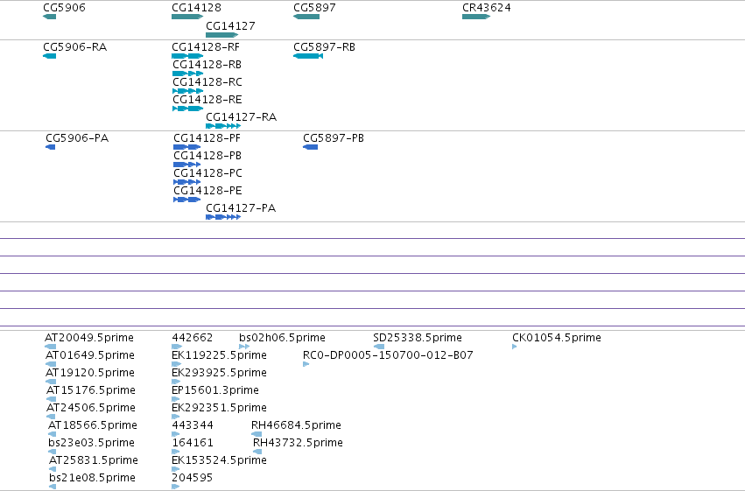
Task: Select EST EK153524.5prime
Action: [x=176, y=469]
